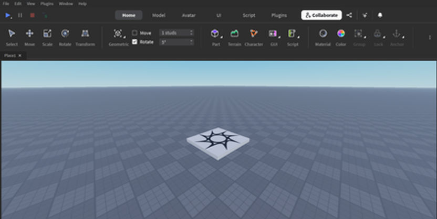Open the Plugins menu
The height and width of the screenshot is (219, 437).
point(47,4)
